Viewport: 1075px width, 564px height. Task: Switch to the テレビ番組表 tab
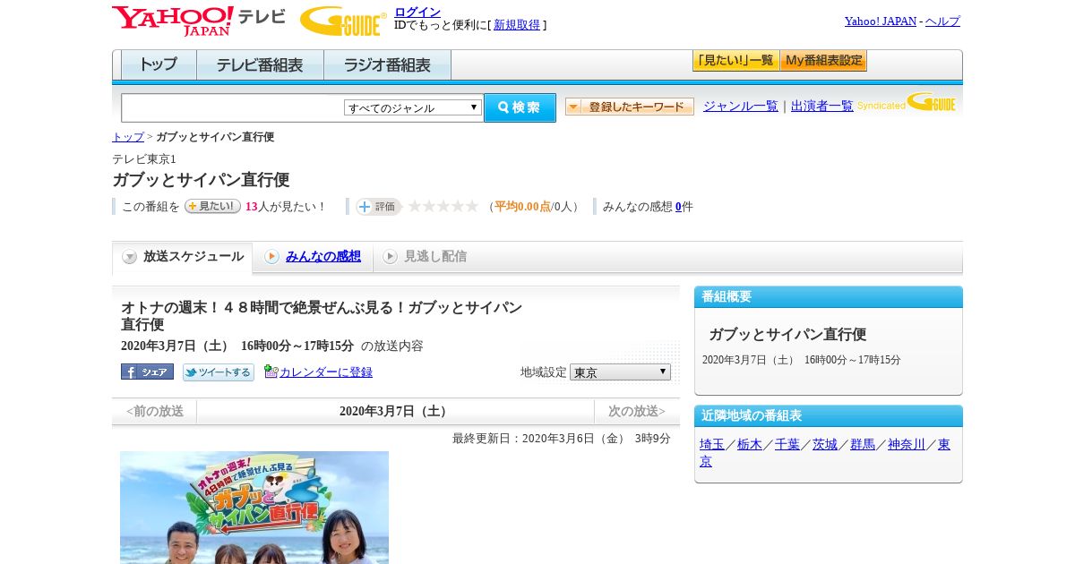pos(260,65)
